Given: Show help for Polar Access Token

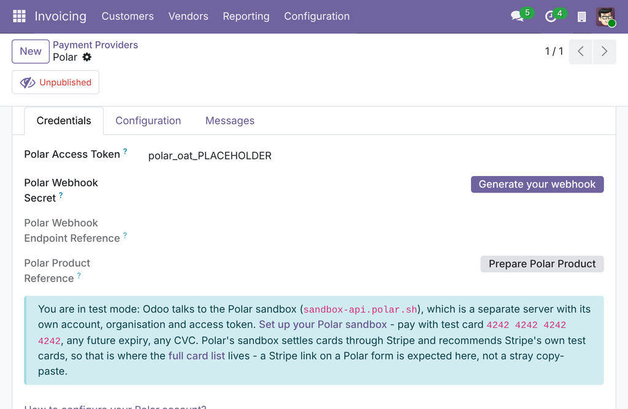Looking at the screenshot, I should (x=125, y=151).
